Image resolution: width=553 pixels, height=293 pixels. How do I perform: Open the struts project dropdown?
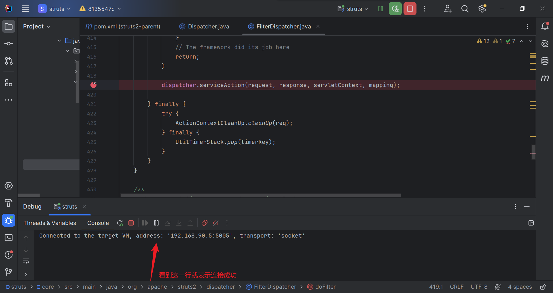pos(54,9)
